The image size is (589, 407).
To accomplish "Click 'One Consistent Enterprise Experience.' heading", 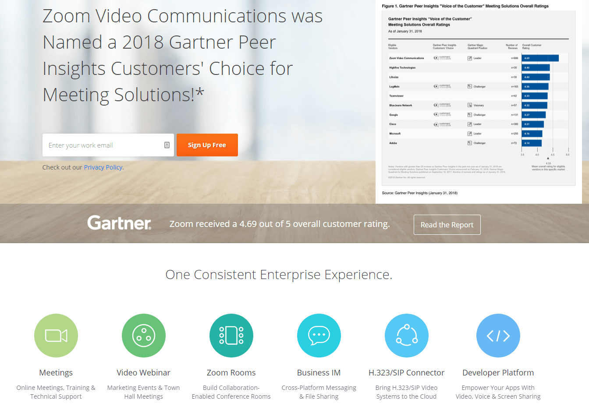I will 279,275.
